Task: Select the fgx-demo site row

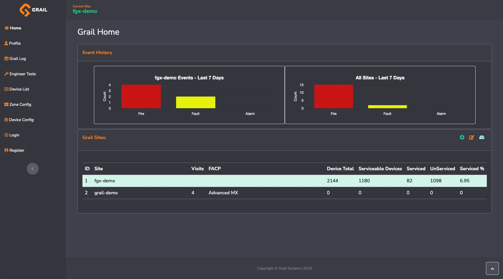Action: pyautogui.click(x=105, y=181)
